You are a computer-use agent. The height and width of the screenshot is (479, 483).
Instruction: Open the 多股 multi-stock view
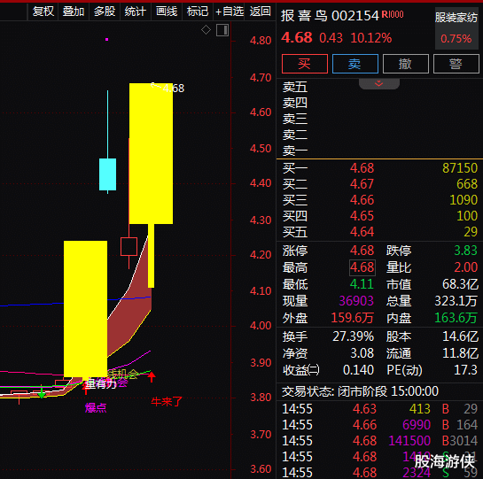105,12
